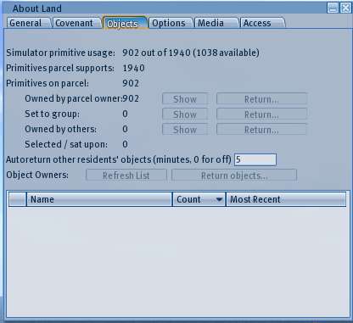Minimize the About Land window

(333, 8)
